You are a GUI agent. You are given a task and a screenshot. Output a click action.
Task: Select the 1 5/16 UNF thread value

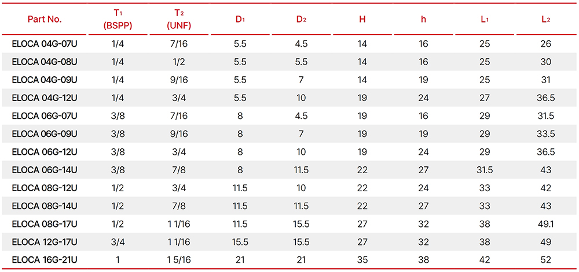click(x=179, y=260)
